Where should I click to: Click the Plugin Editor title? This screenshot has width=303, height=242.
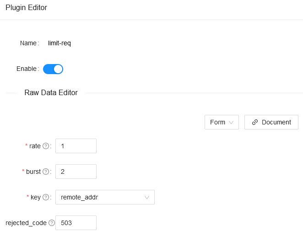click(26, 8)
